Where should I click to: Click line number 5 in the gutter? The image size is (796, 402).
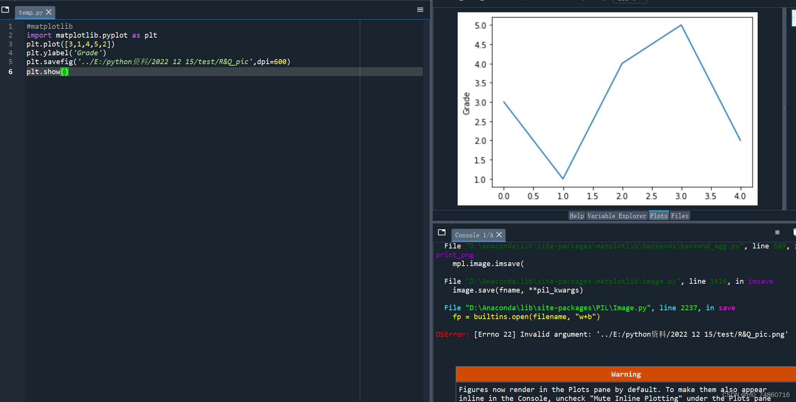pyautogui.click(x=10, y=61)
